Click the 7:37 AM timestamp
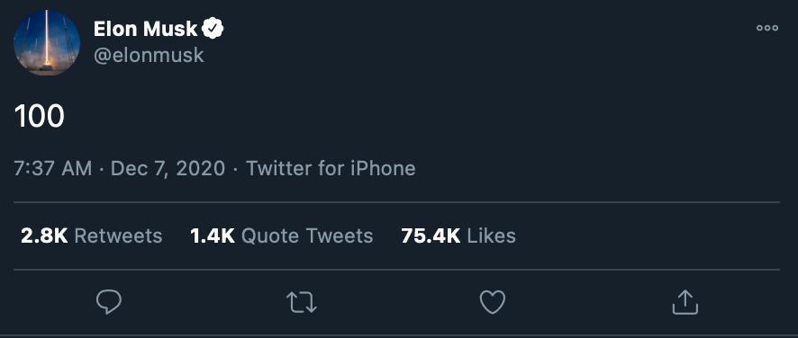The image size is (798, 338). pos(53,169)
